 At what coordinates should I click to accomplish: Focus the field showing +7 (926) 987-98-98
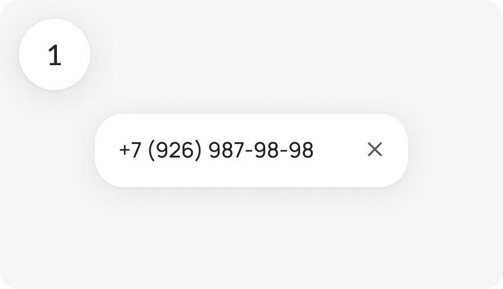(251, 150)
